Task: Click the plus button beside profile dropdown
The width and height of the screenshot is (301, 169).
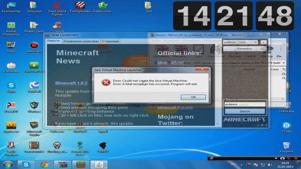Action: pyautogui.click(x=263, y=42)
